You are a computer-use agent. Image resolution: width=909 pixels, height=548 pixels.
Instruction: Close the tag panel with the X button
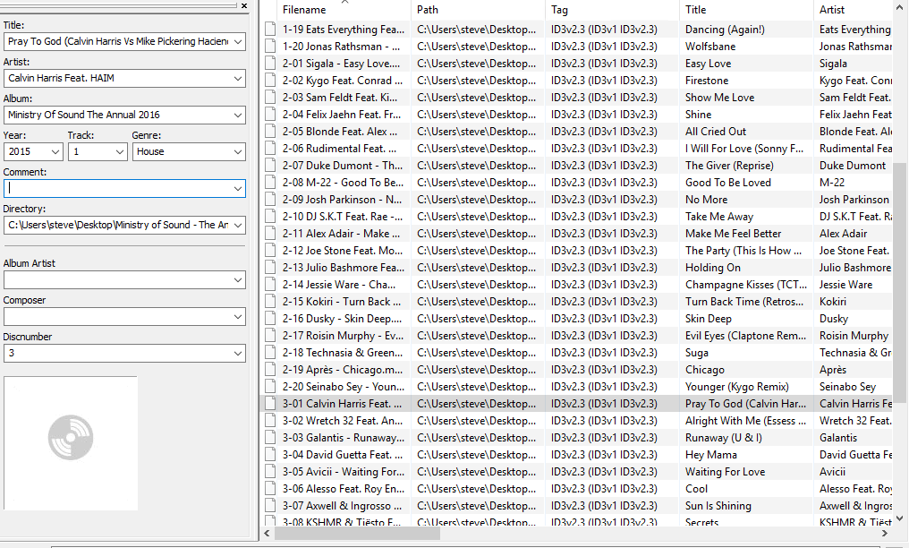coord(244,5)
